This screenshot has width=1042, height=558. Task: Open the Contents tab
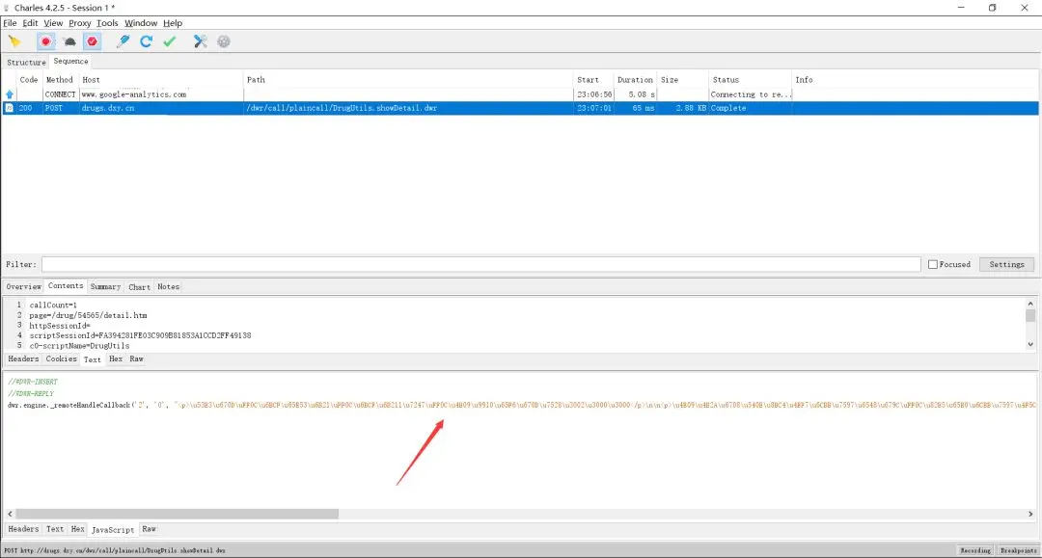pos(66,286)
